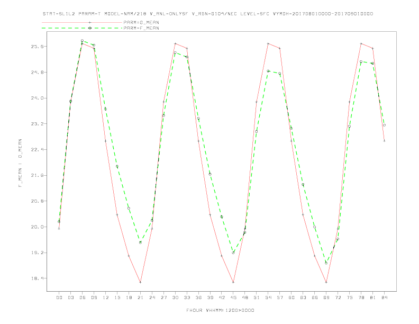This screenshot has width=419, height=324.
Task: Click x-axis tick label 18
Action: click(129, 298)
